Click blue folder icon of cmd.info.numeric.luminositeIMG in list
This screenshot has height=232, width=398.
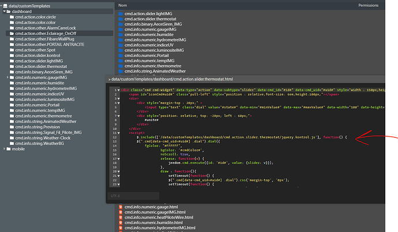pyautogui.click(x=121, y=50)
